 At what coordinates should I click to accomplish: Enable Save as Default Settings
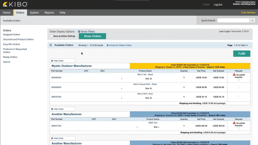click(51, 36)
